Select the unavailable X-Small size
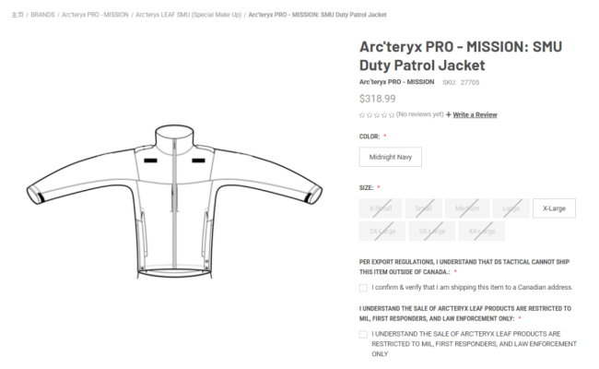The width and height of the screenshot is (599, 369). [381, 208]
